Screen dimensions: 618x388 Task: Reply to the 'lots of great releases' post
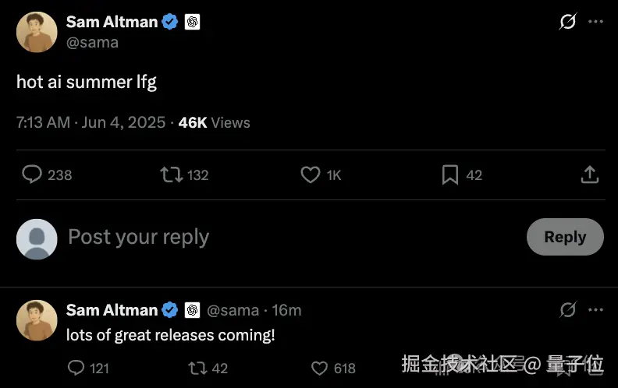[76, 368]
